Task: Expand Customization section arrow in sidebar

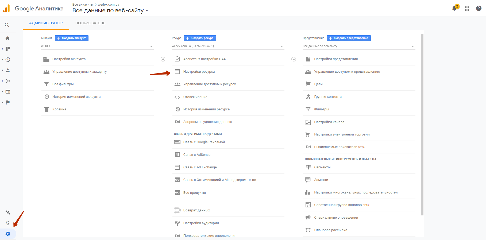Action: [2, 49]
